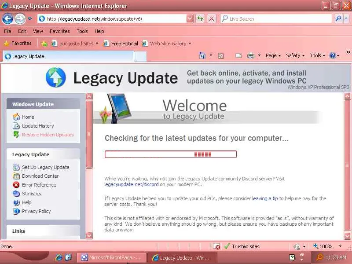This screenshot has height=264, width=352.
Task: Click the address bar URL field
Action: coord(112,19)
